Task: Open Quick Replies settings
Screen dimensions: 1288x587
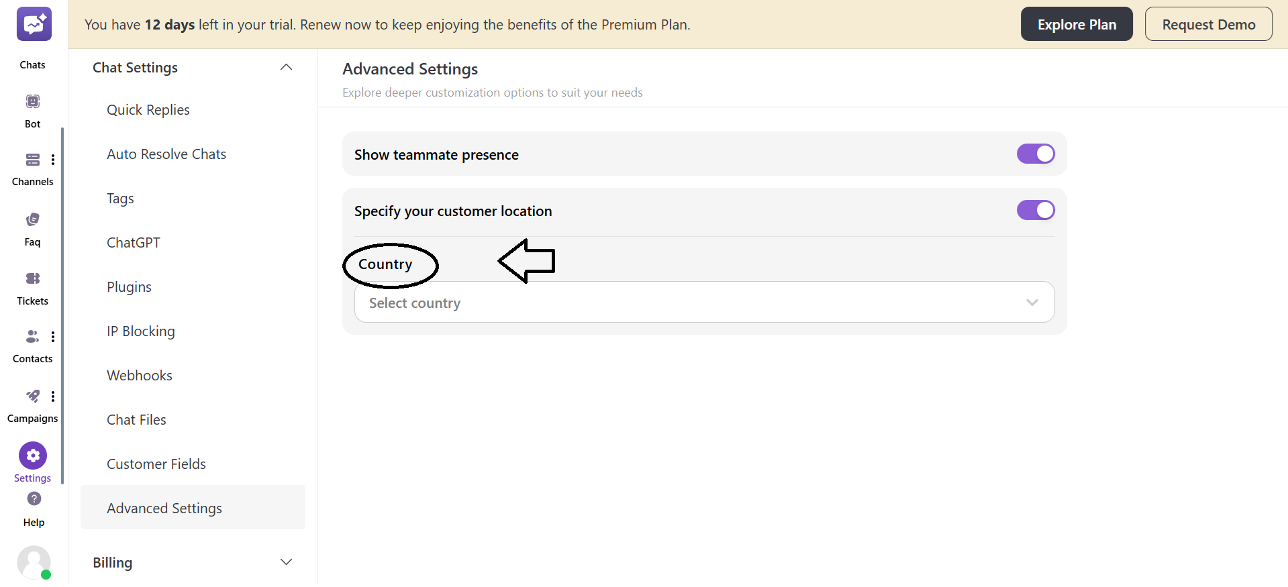Action: click(x=148, y=110)
